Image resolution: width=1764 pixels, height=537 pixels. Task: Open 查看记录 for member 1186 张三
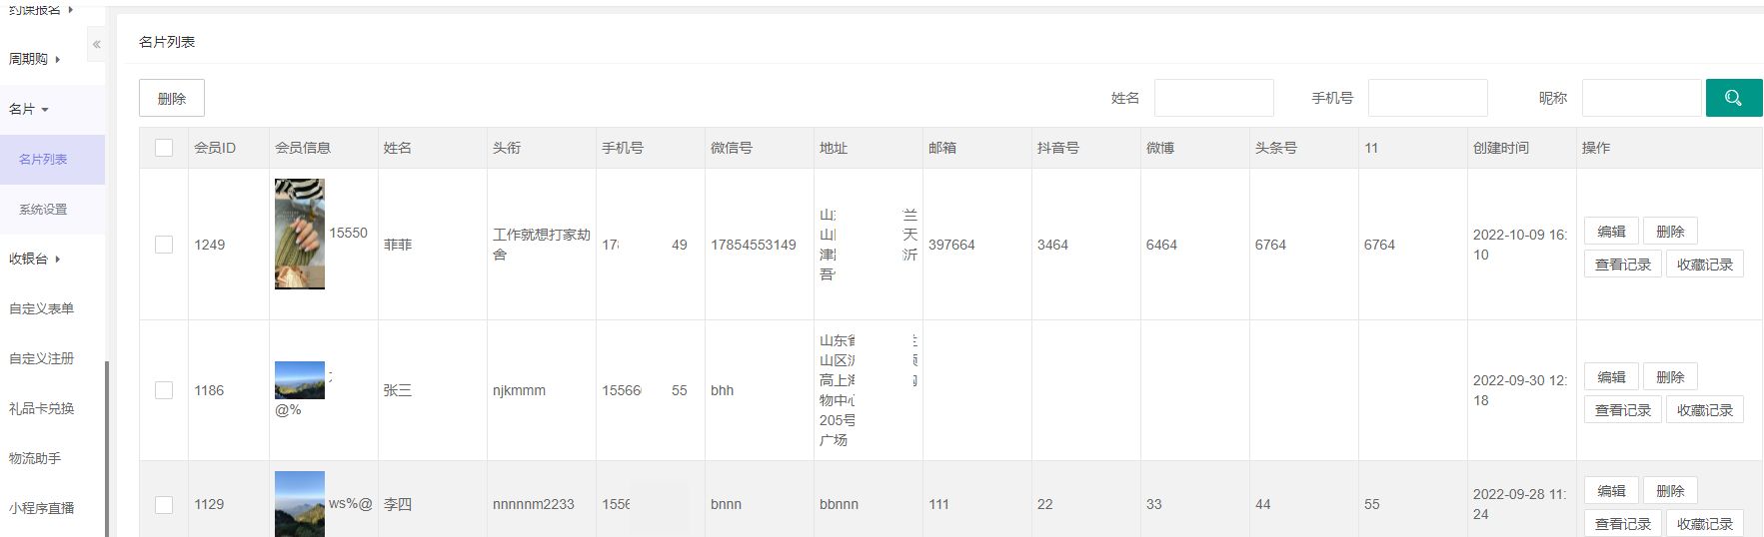(1622, 410)
